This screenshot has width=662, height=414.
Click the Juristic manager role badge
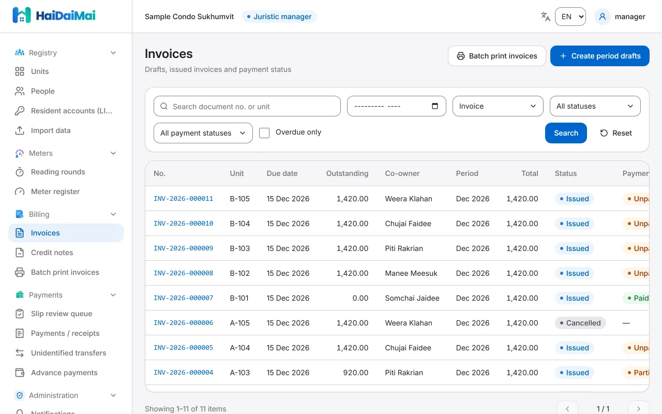(x=279, y=17)
